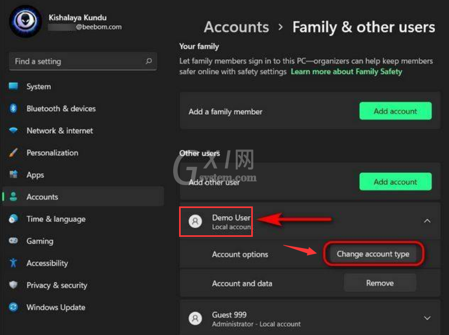Click the Personalization paintbrush icon
This screenshot has height=335, width=449.
tap(13, 153)
